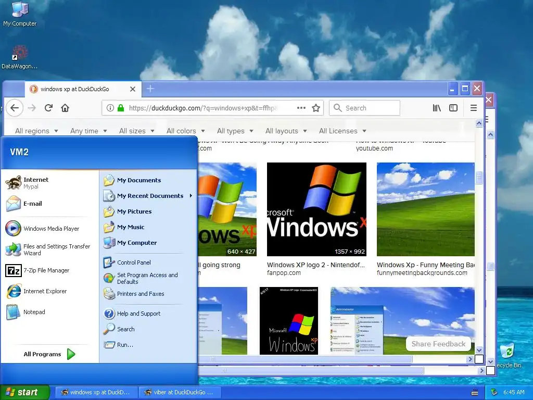Open 'Windows XP logo 2 - Nintendof...' result title

(316, 265)
